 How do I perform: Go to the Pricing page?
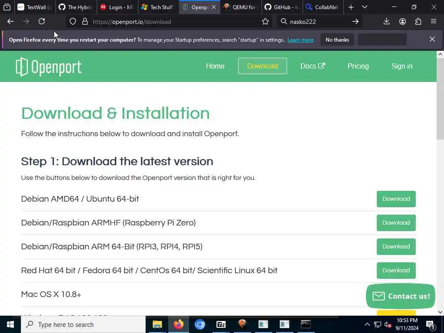[x=358, y=66]
